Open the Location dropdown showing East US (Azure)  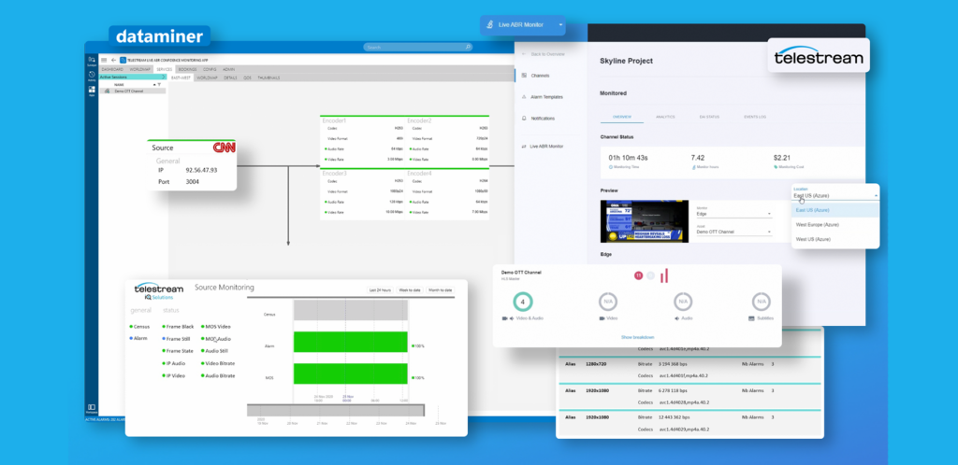835,193
